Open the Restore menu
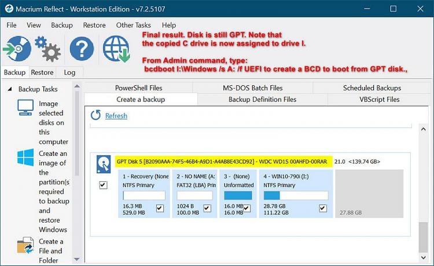Viewport: 434px width, 266px height. 94,25
